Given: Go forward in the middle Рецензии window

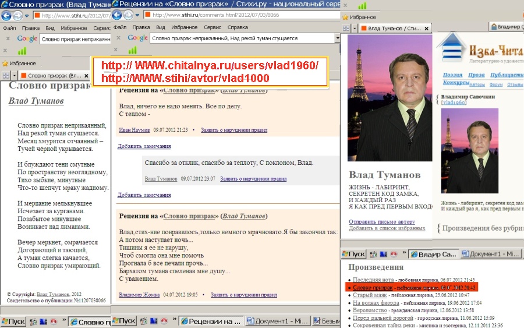Looking at the screenshot, I should click(x=128, y=15).
